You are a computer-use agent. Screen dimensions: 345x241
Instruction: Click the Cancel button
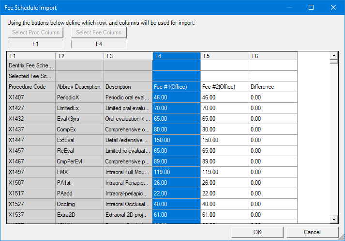(x=312, y=232)
